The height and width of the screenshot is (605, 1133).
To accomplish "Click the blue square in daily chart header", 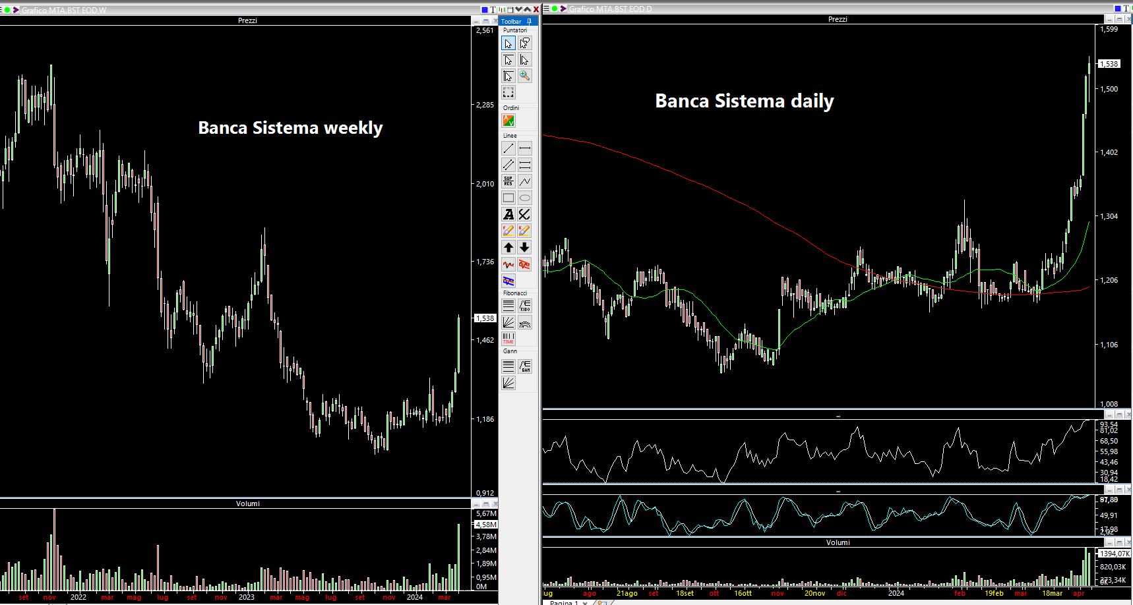I will pos(1118,9).
